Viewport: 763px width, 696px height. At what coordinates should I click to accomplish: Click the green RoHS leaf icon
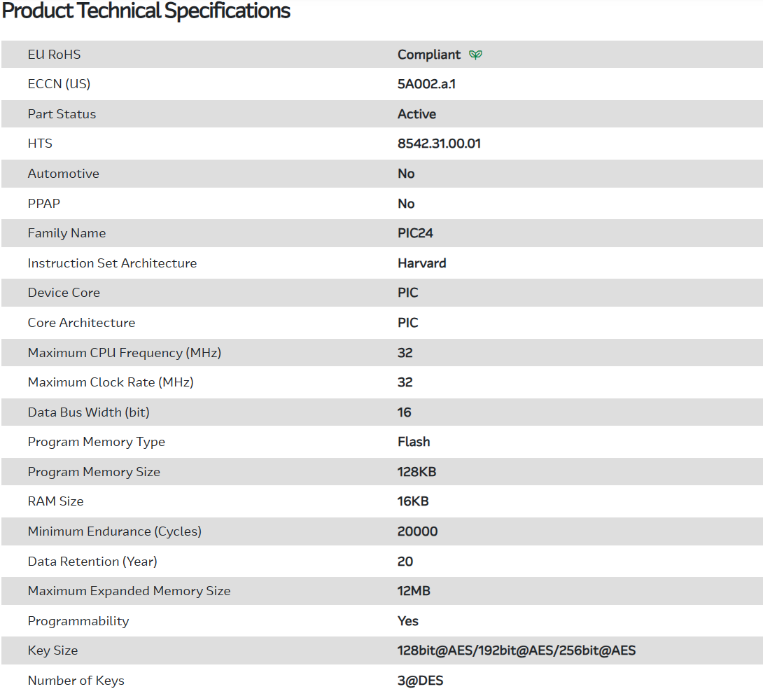coord(476,55)
